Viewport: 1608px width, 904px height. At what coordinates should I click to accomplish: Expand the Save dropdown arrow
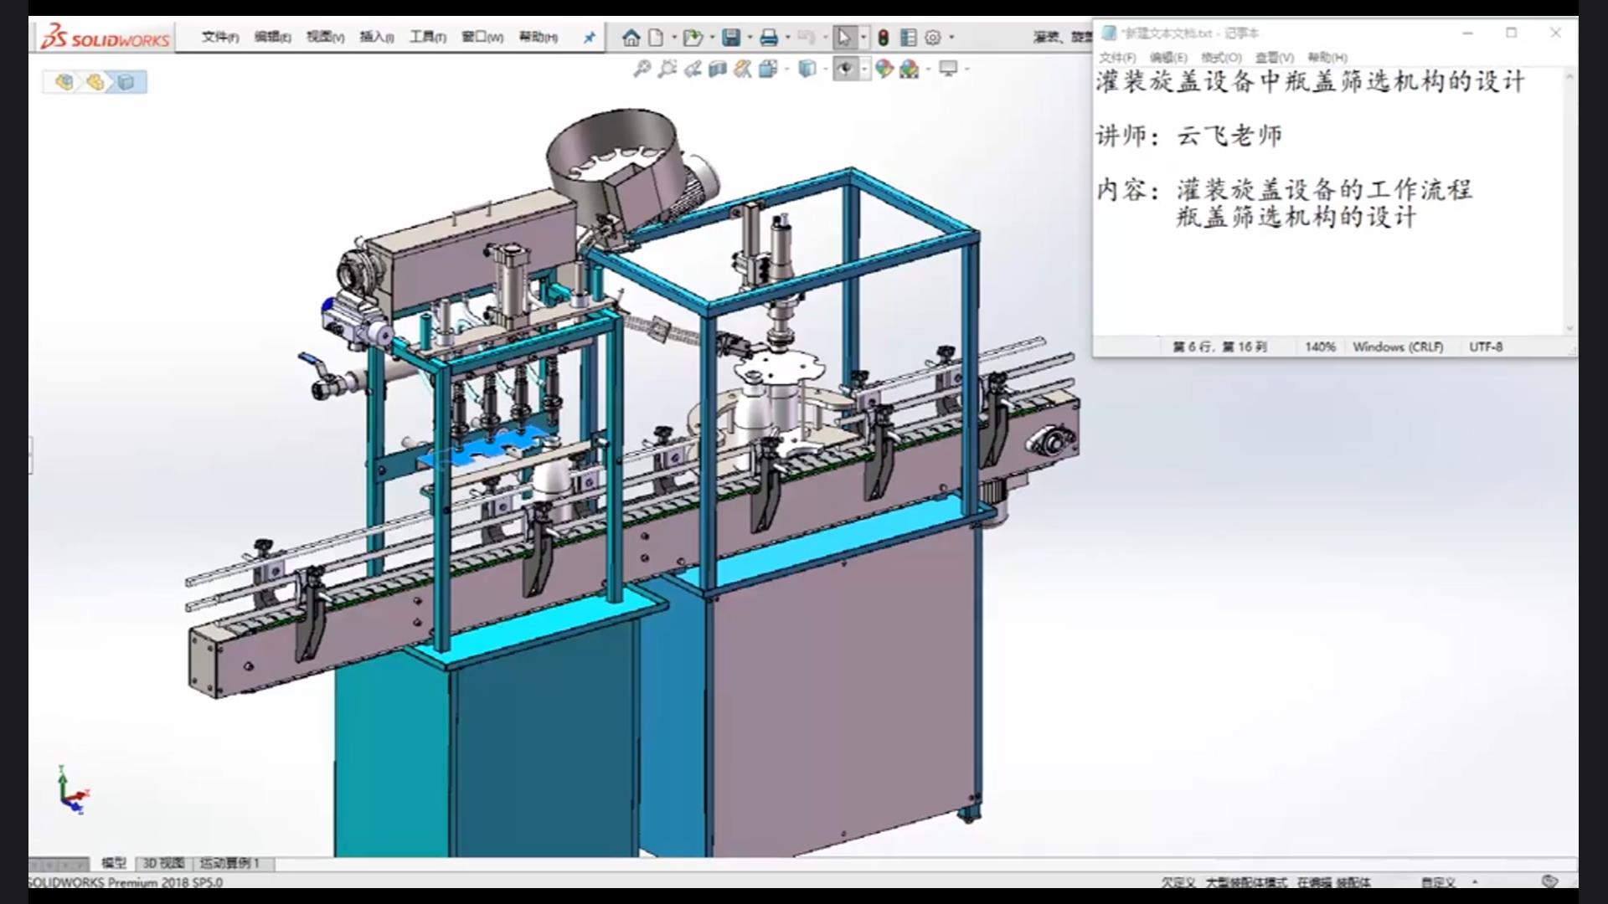pos(750,38)
